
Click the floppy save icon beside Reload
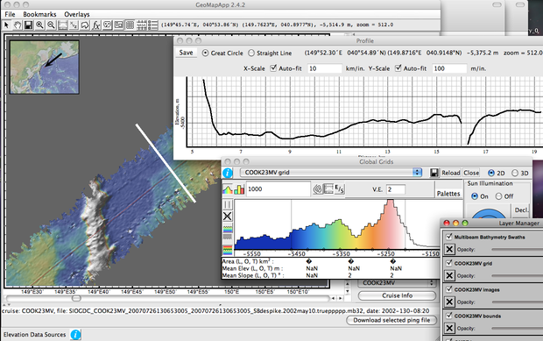[434, 173]
